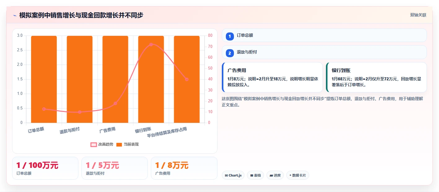Click the 数据卡片 tag

pyautogui.click(x=297, y=175)
